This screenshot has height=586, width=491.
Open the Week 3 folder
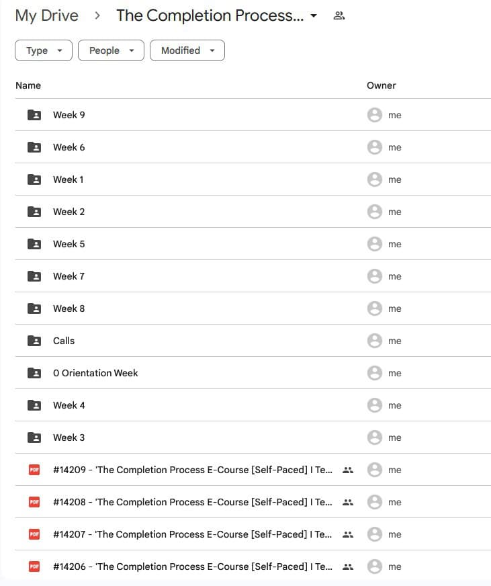[x=68, y=437]
